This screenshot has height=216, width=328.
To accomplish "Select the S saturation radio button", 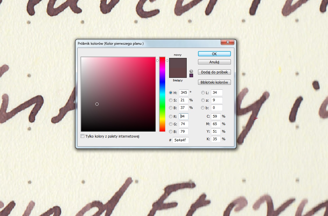I will pyautogui.click(x=171, y=100).
